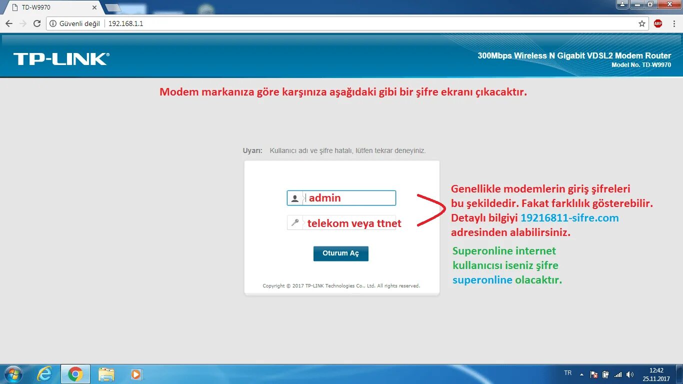This screenshot has height=384, width=683.
Task: Click the Oturum Aç login button
Action: pyautogui.click(x=340, y=253)
